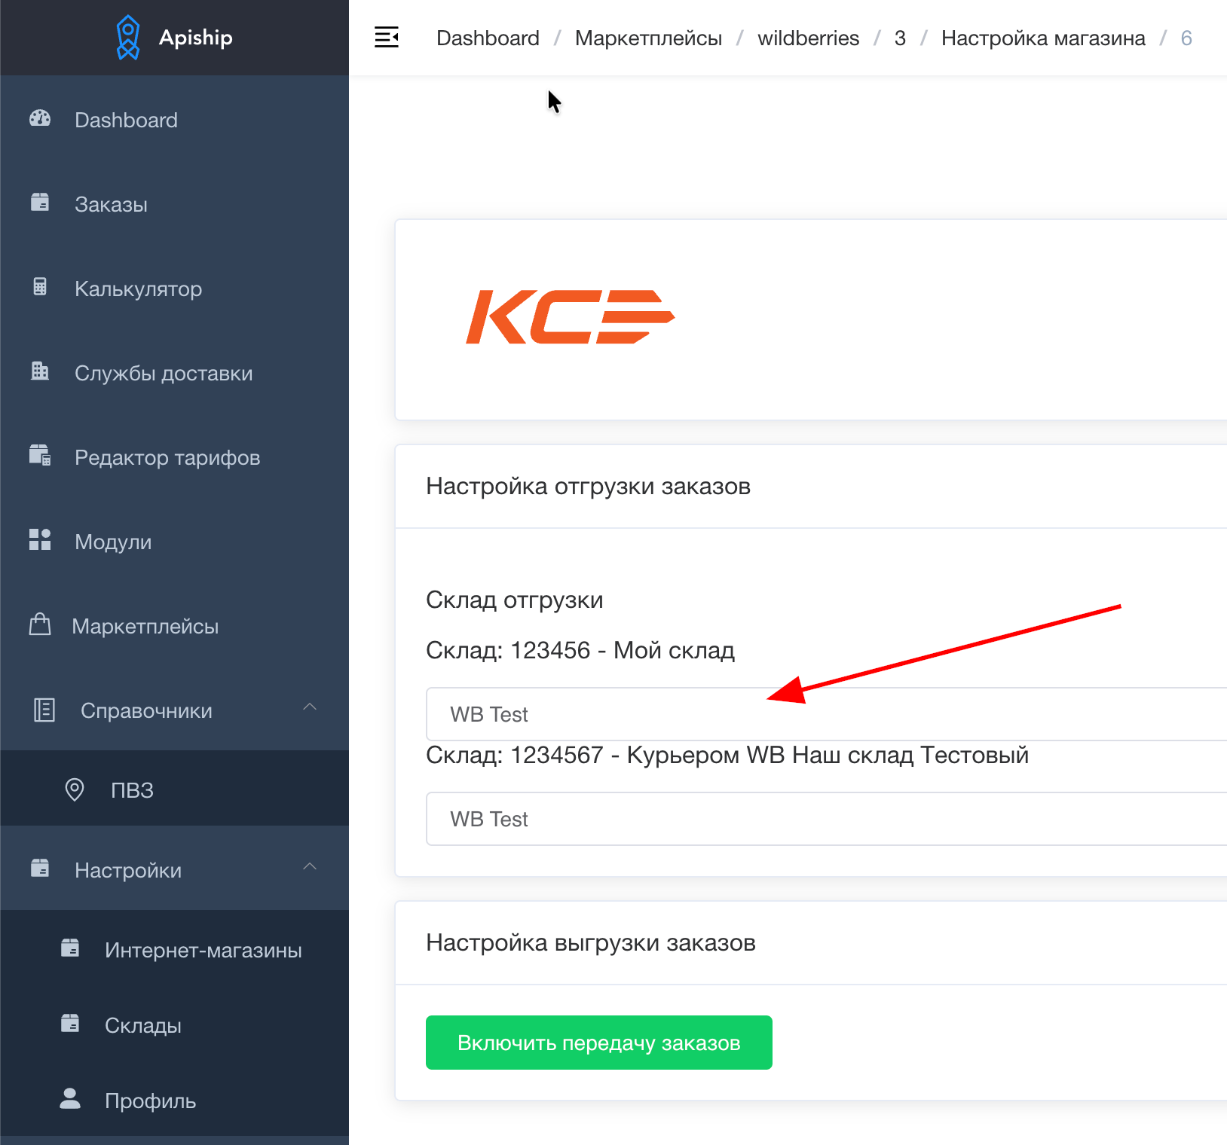
Task: Click the Настройка выгрузки заказов heading
Action: [591, 942]
